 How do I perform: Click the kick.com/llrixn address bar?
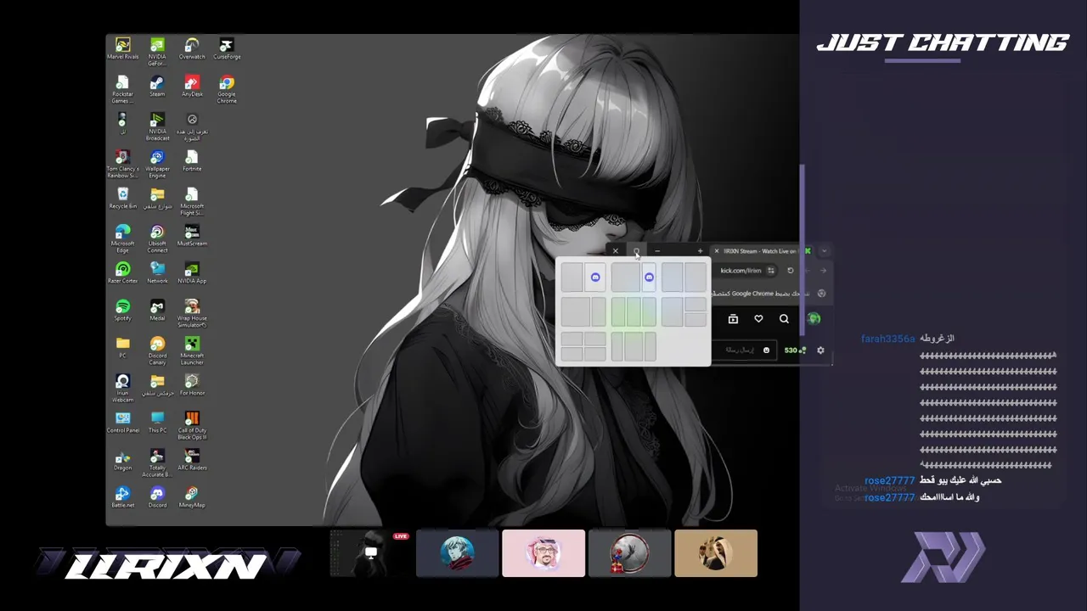click(741, 271)
